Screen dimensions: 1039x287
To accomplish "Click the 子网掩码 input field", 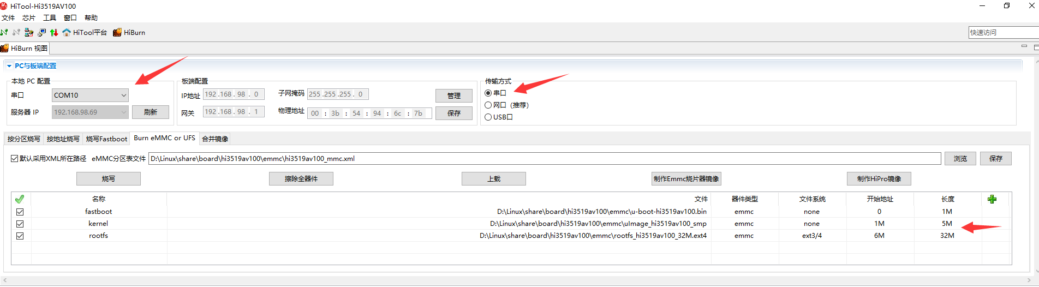I will click(x=338, y=94).
